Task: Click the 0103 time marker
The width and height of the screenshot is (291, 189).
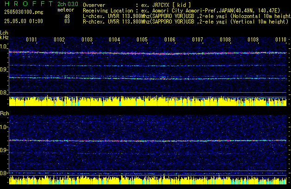Action: pyautogui.click(x=87, y=40)
